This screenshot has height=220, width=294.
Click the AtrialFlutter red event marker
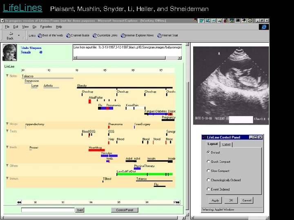coord(89,101)
